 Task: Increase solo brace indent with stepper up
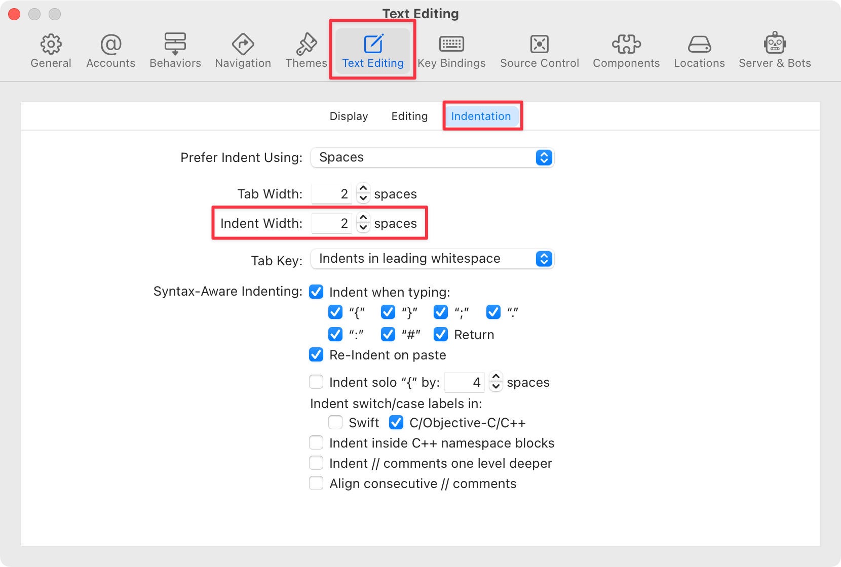pos(496,377)
